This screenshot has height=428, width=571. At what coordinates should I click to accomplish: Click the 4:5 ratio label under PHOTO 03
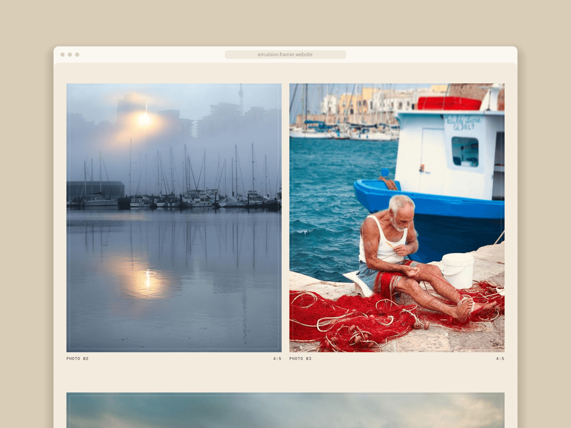point(500,358)
